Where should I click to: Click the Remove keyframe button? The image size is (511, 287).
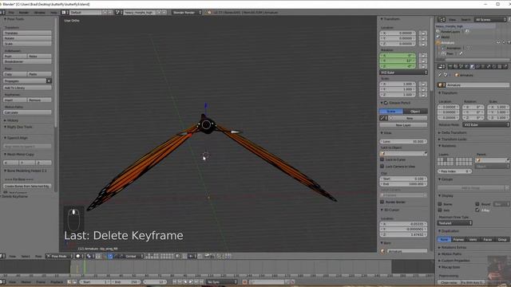[x=39, y=100]
